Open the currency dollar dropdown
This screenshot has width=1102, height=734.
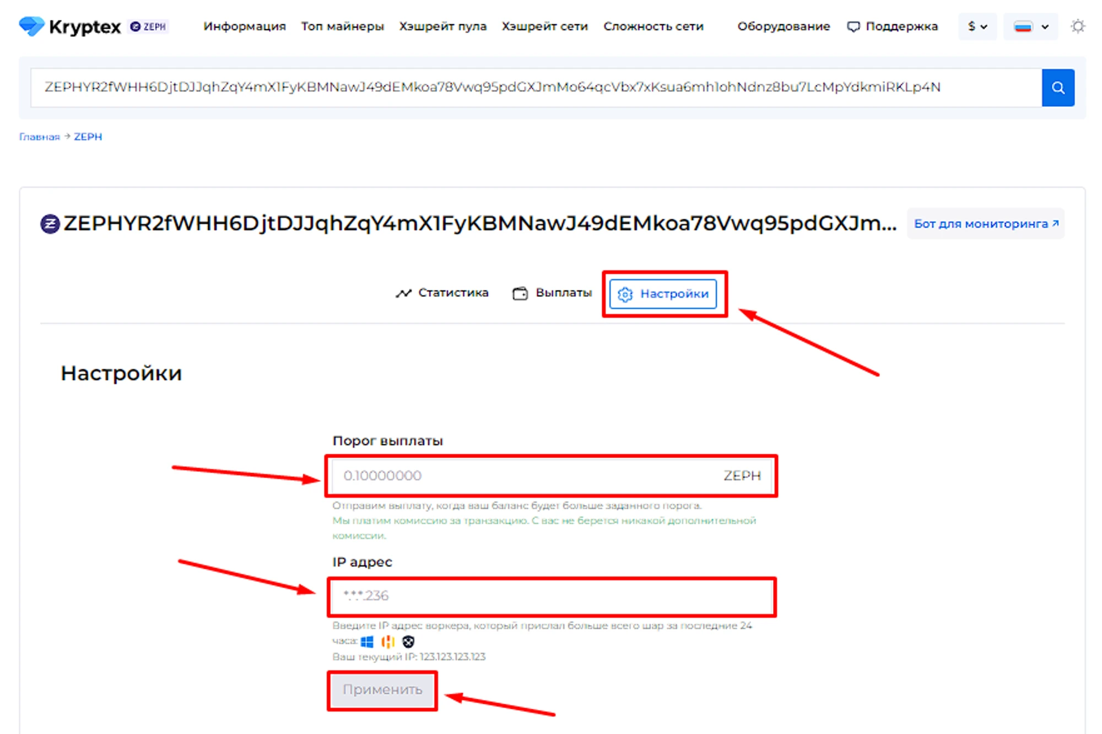tap(977, 26)
